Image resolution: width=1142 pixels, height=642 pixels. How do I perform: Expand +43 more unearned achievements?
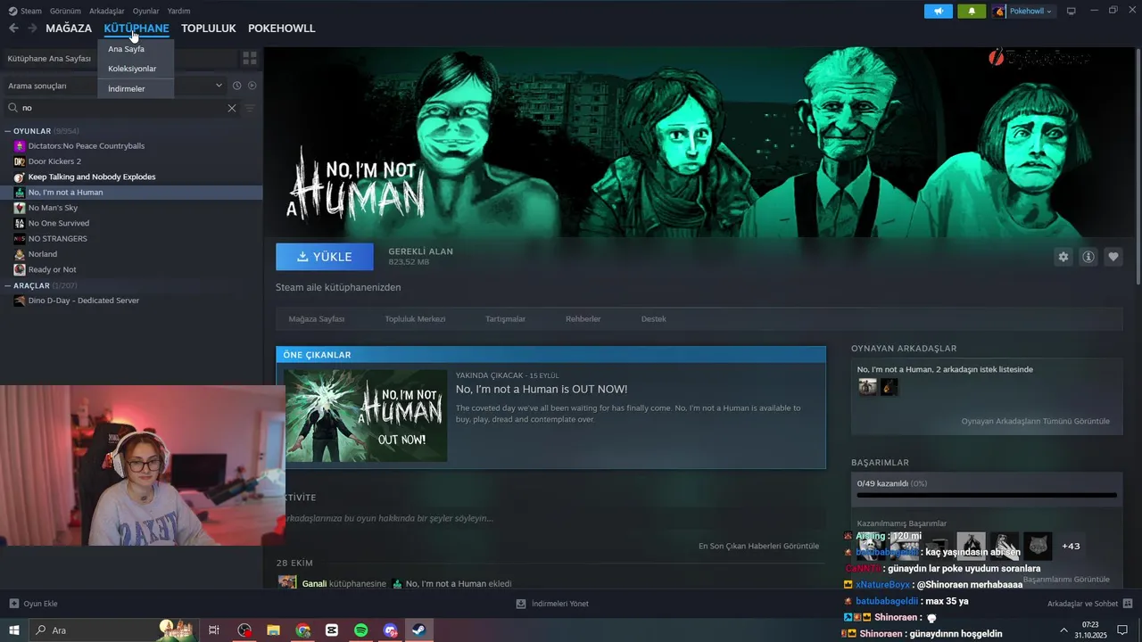[x=1071, y=546]
